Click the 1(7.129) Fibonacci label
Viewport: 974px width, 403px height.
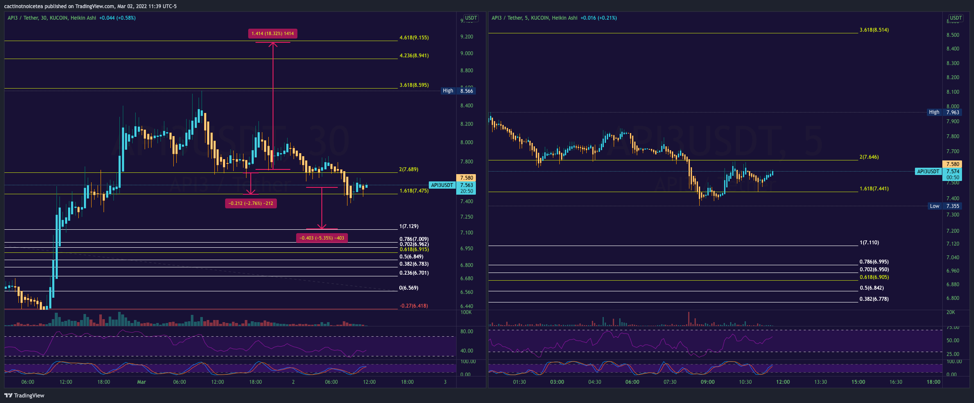click(409, 226)
